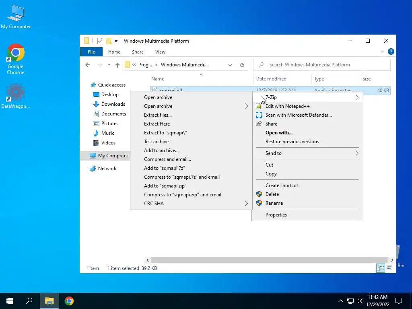The width and height of the screenshot is (412, 309).
Task: Click the Search Windows Multimedia Platform box
Action: [x=321, y=65]
